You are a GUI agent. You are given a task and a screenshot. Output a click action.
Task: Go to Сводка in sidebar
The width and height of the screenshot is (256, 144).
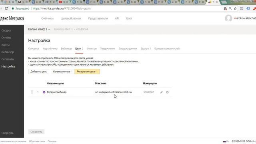[x=6, y=30]
